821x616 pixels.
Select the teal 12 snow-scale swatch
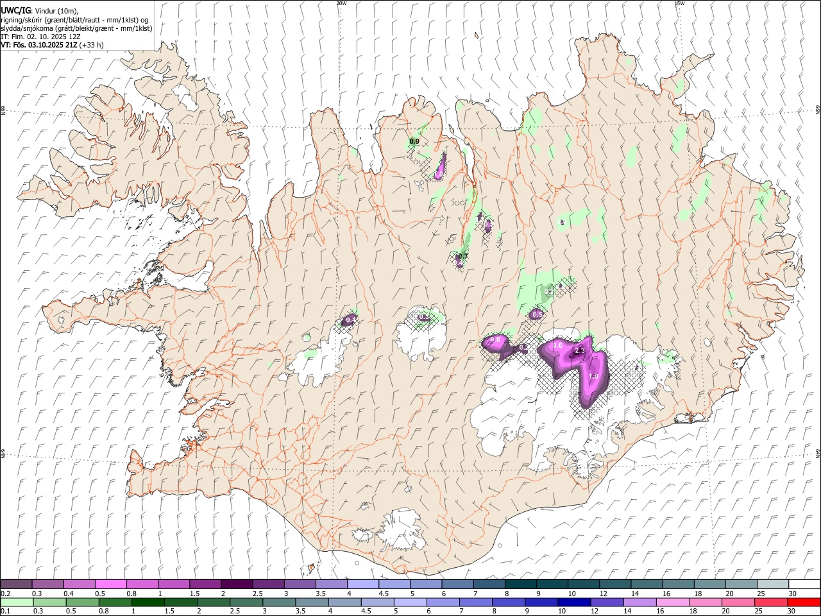pyautogui.click(x=615, y=584)
